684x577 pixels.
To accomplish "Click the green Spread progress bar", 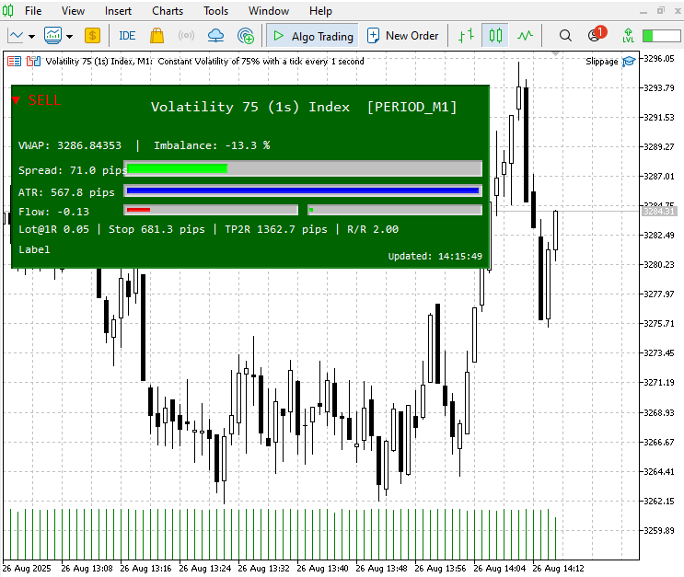I will (177, 168).
